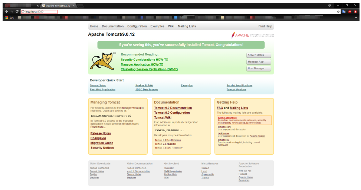Show hidden bookmarks via double chevron

tap(356, 17)
